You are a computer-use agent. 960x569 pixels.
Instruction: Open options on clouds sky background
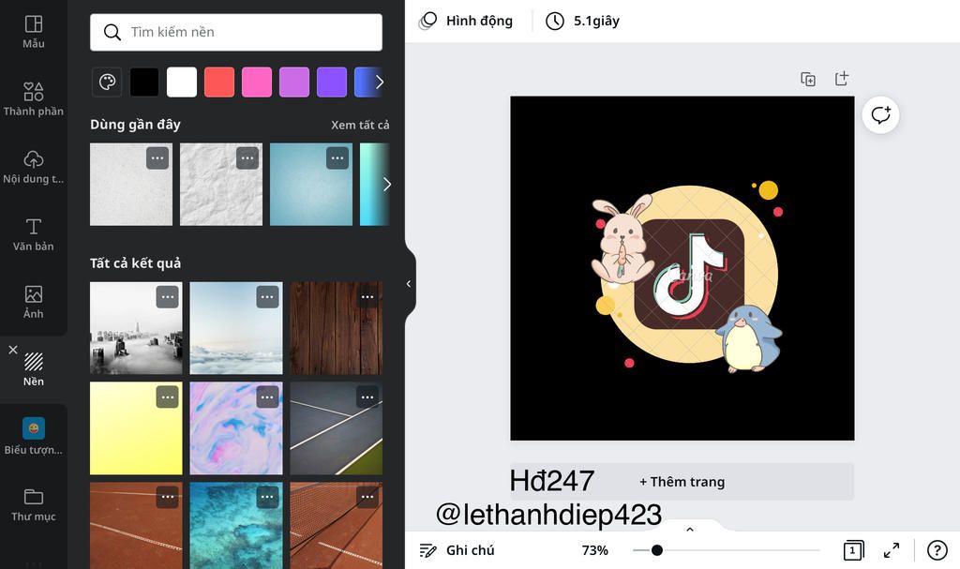click(x=267, y=297)
